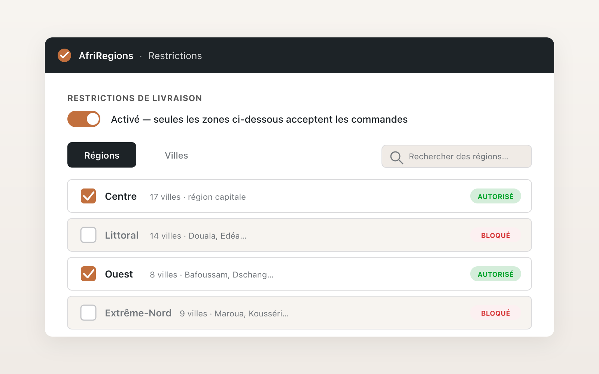Click the BLOQUÉ badge on Extrême-Nord row
This screenshot has width=599, height=374.
496,313
